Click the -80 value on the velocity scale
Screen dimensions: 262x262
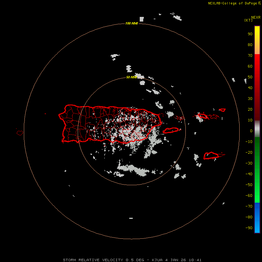[249, 217]
